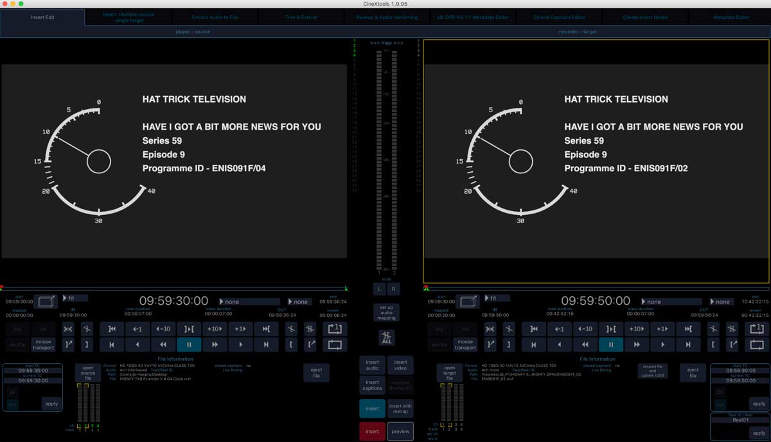Viewport: 771px width, 442px height.
Task: Switch to the Trim & Extend tab
Action: [301, 17]
